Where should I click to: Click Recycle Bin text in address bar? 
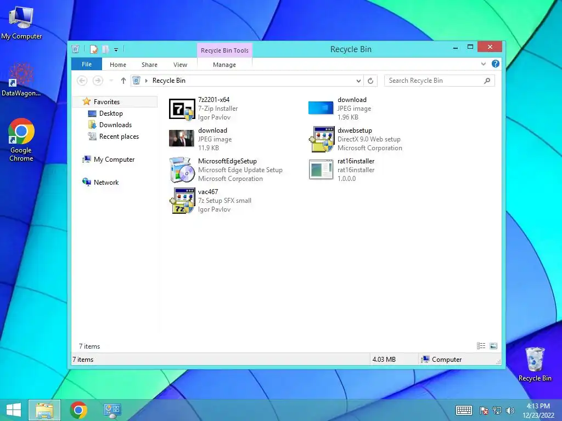coord(169,81)
